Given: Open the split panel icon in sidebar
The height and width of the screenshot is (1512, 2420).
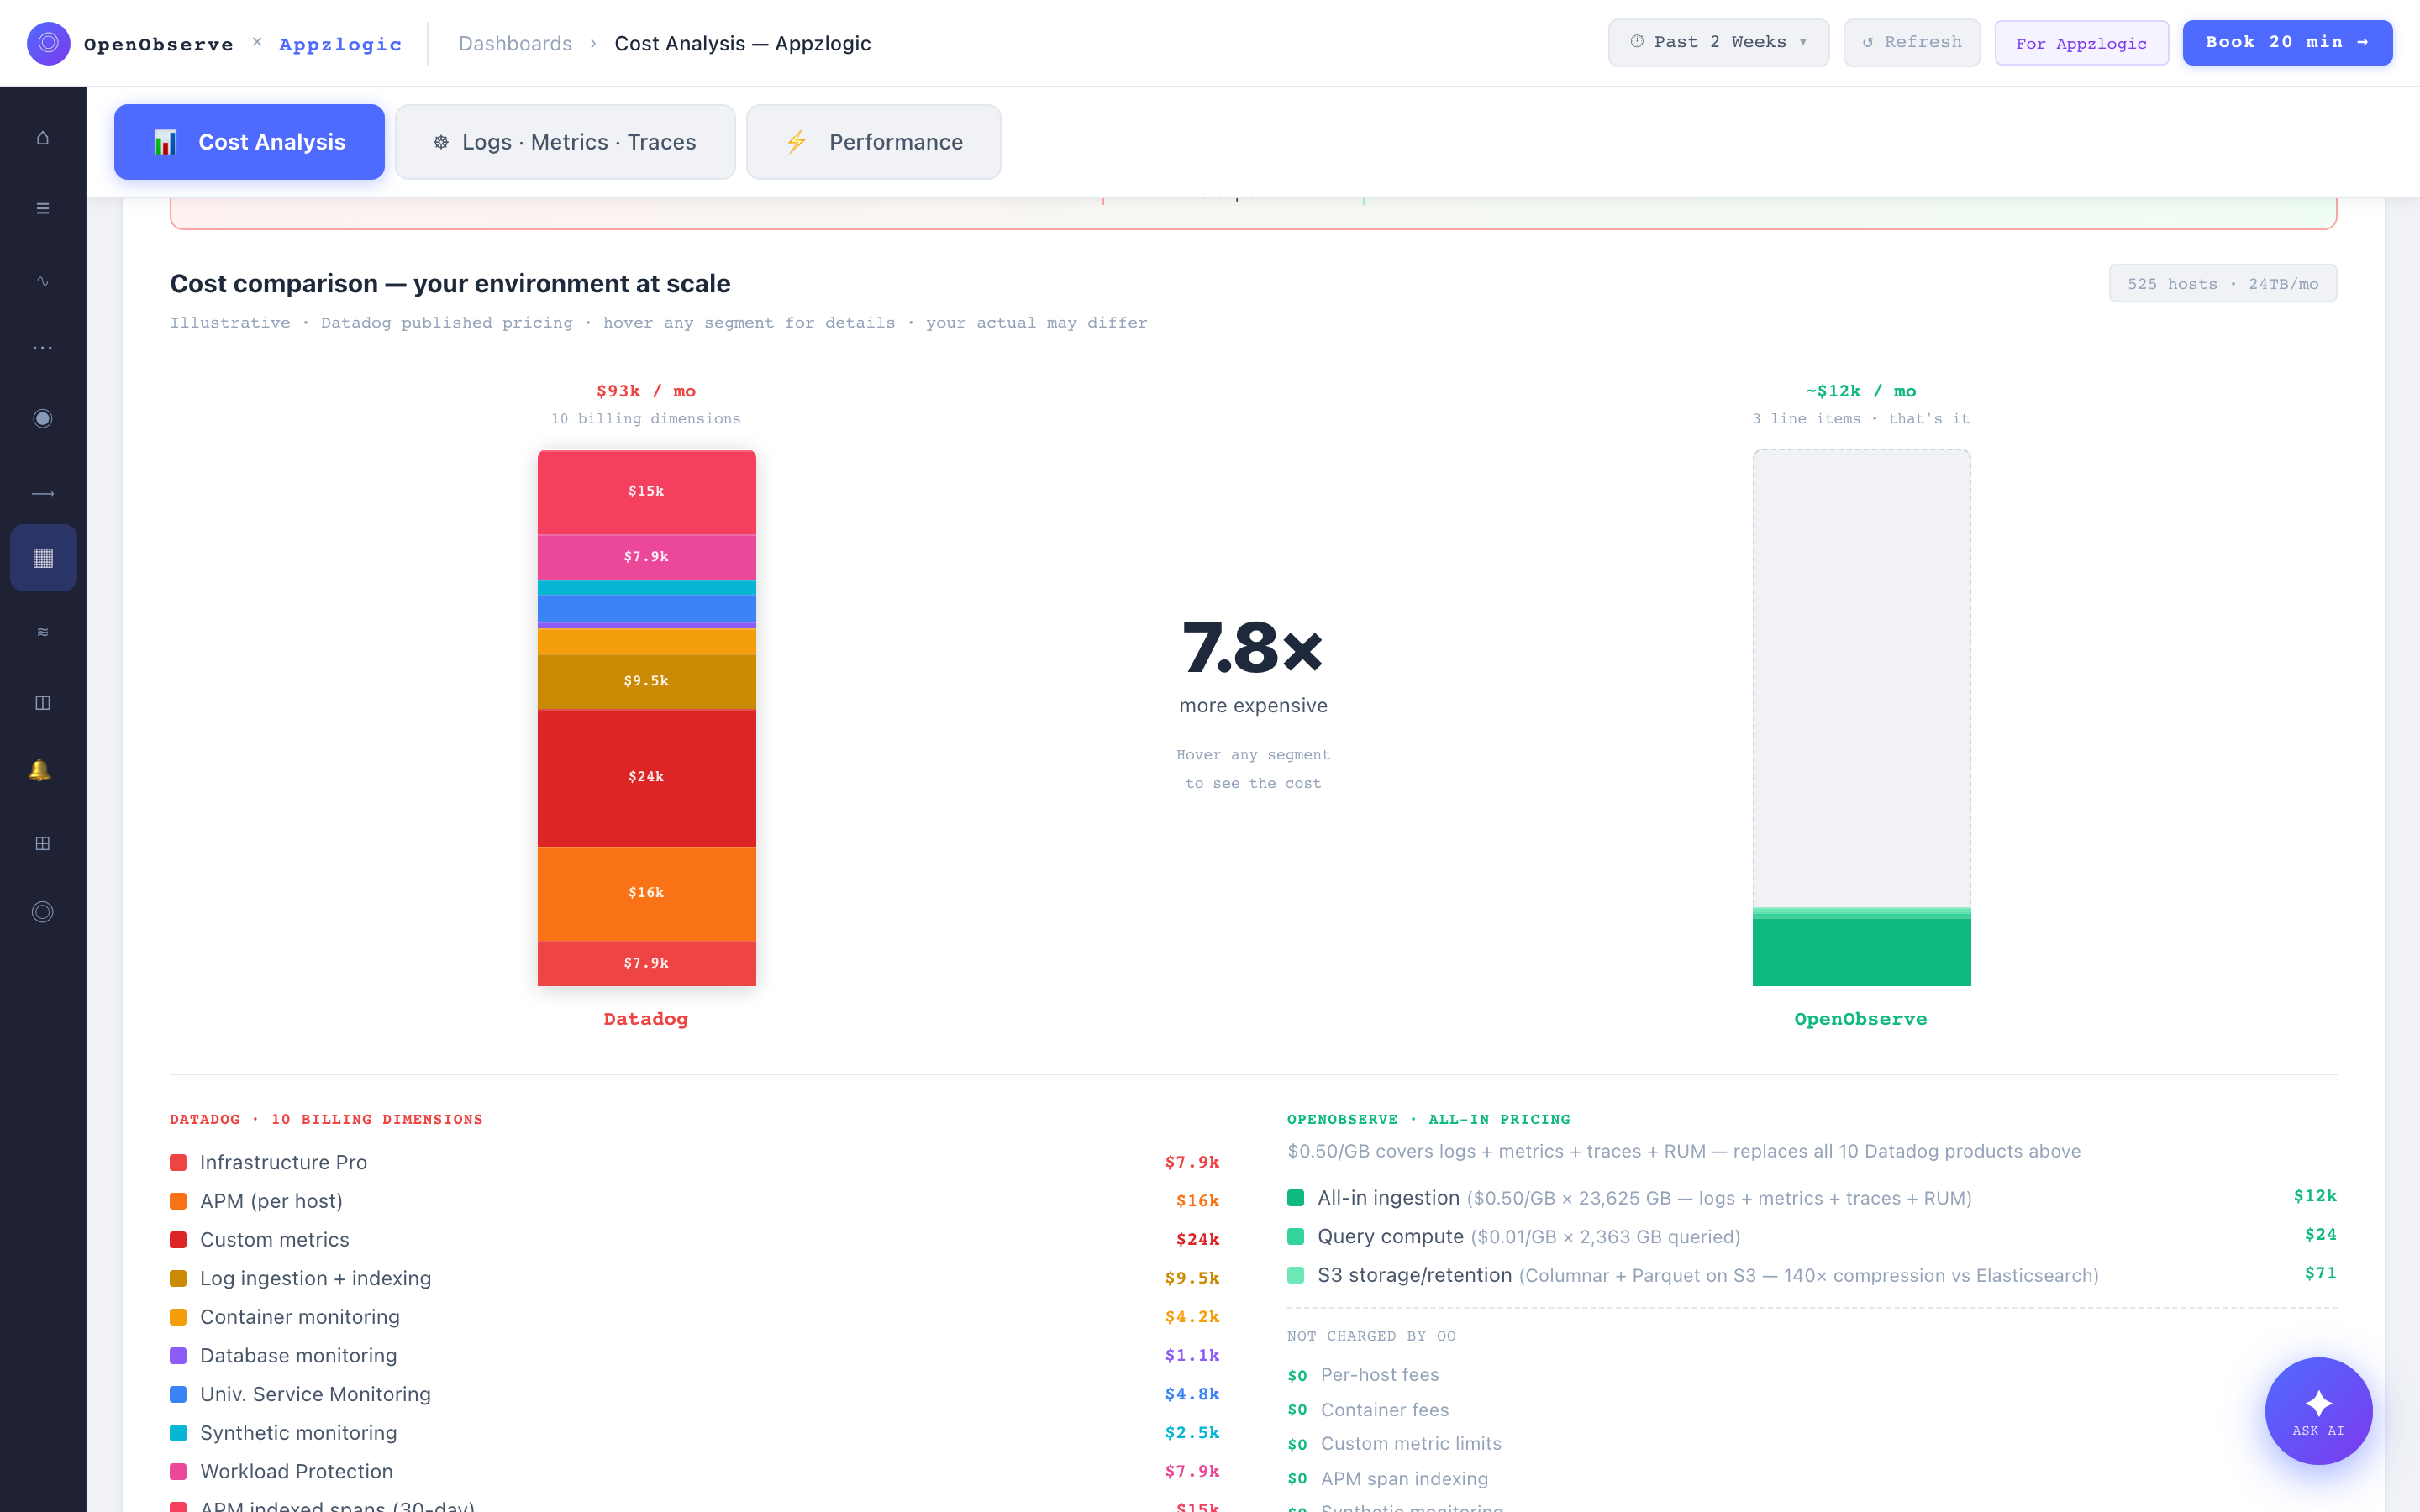Looking at the screenshot, I should point(42,703).
